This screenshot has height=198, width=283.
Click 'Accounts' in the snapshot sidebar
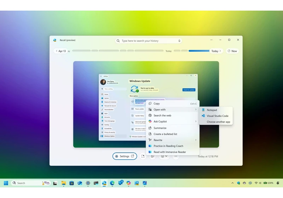pyautogui.click(x=107, y=117)
